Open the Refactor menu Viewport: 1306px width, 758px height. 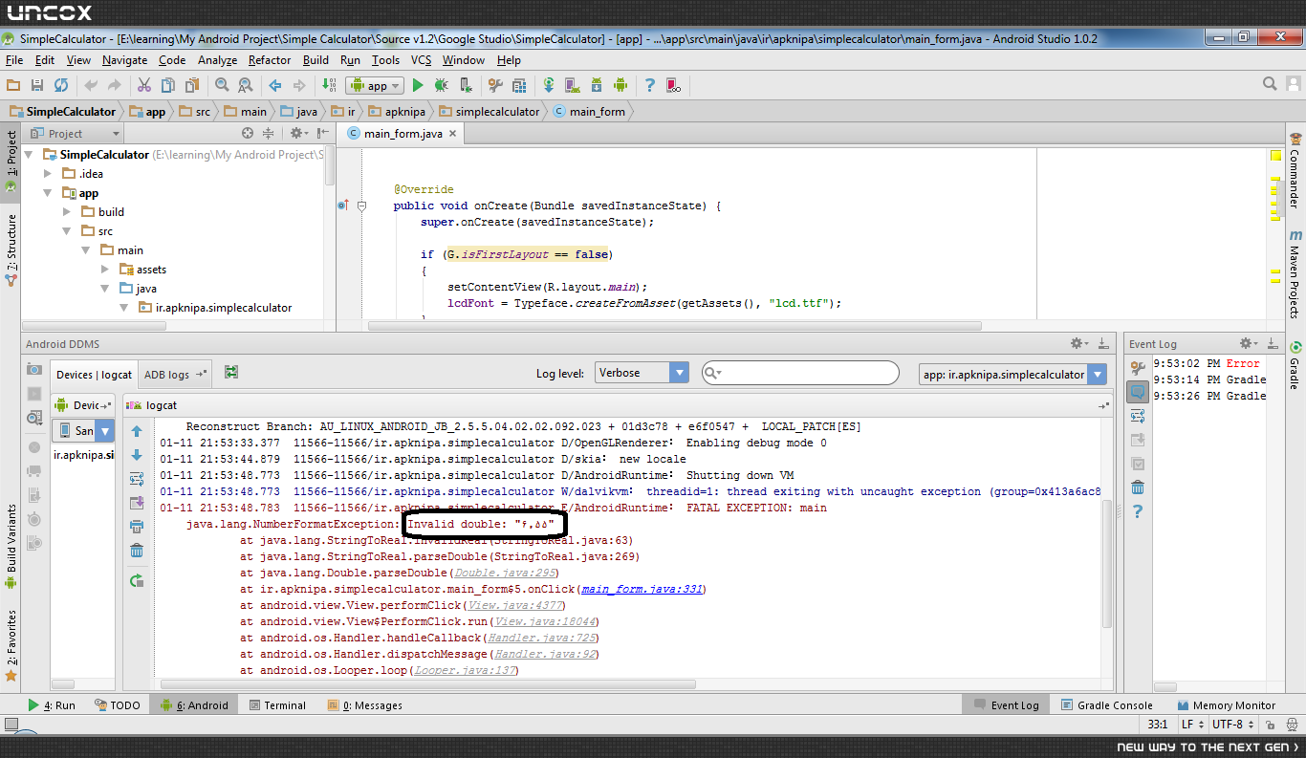(x=270, y=59)
